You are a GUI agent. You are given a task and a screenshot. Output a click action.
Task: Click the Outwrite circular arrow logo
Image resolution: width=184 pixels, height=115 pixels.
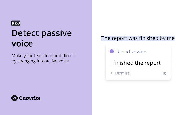[x=15, y=98]
